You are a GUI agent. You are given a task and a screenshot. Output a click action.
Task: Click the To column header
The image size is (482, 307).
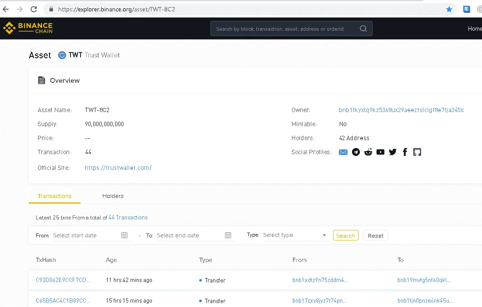tap(400, 260)
